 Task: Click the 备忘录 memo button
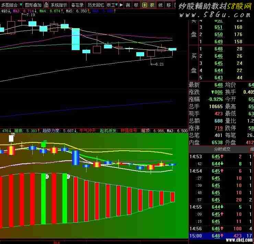pos(77,5)
